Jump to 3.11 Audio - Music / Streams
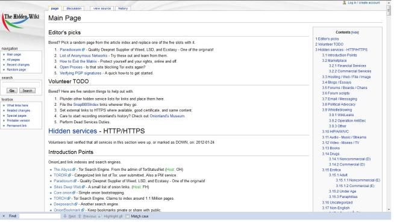This screenshot has width=394, height=222. pyautogui.click(x=344, y=137)
